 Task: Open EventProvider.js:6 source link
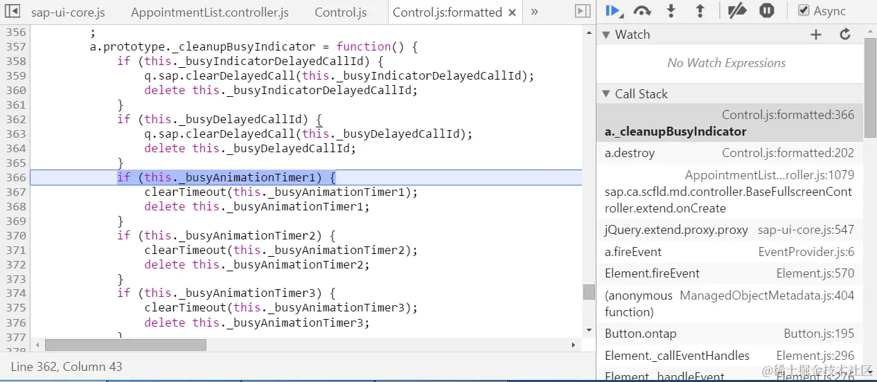806,252
